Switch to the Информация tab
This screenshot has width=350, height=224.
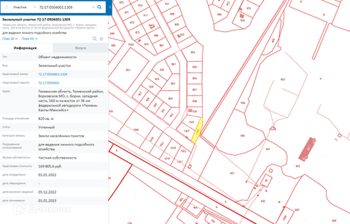click(25, 48)
